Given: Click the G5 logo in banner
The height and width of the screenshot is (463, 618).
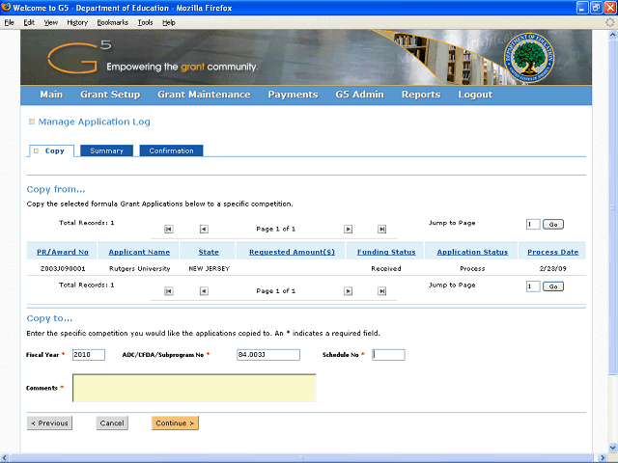Looking at the screenshot, I should click(79, 58).
